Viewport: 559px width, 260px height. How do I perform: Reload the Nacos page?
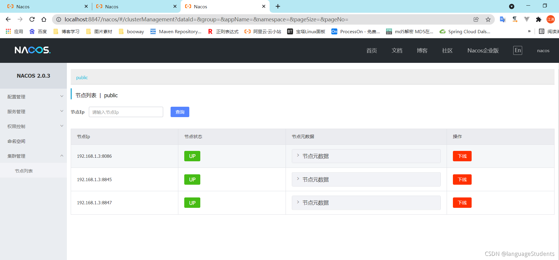32,19
